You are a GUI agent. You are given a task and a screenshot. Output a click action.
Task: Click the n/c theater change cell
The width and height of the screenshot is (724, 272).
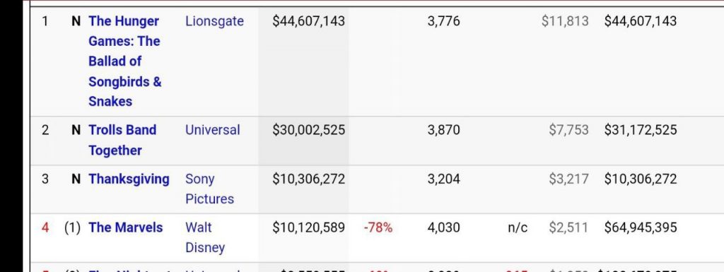tap(518, 227)
